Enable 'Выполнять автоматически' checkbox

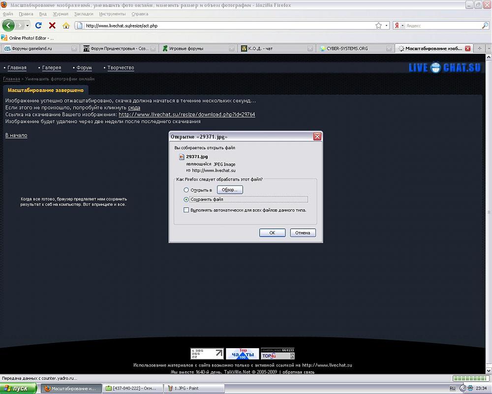[x=186, y=210]
